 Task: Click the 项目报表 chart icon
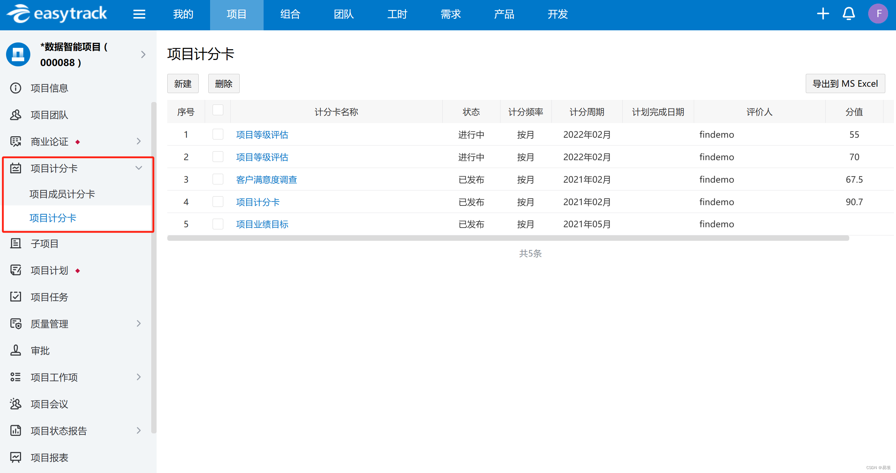(x=16, y=457)
